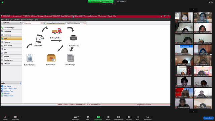This screenshot has width=215, height=121.
Task: Select Cash Bank module
Action: pyautogui.click(x=11, y=31)
